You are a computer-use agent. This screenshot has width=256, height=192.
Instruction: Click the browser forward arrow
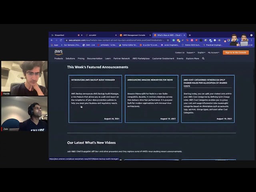point(56,40)
